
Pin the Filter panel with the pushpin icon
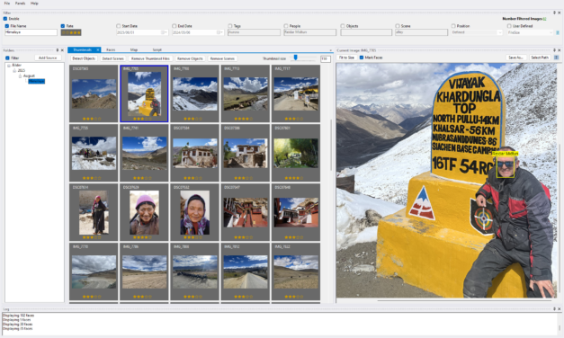[x=554, y=13]
